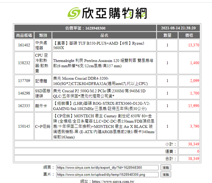Click quantity 1 in the Thermalright row
This screenshot has width=212, height=183.
click(x=167, y=63)
